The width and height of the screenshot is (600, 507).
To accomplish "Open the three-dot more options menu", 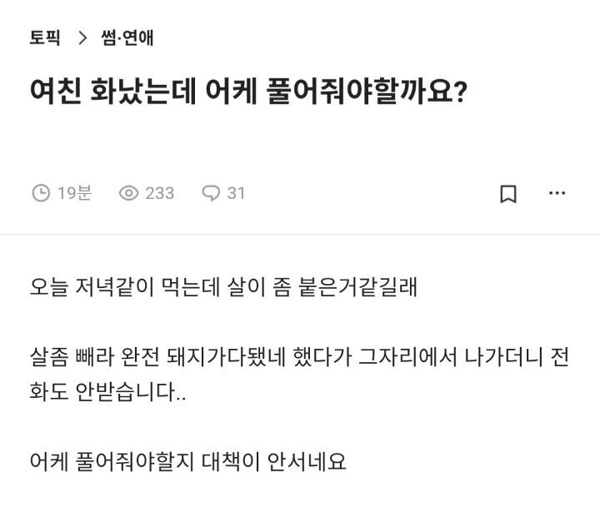I will coord(557,193).
